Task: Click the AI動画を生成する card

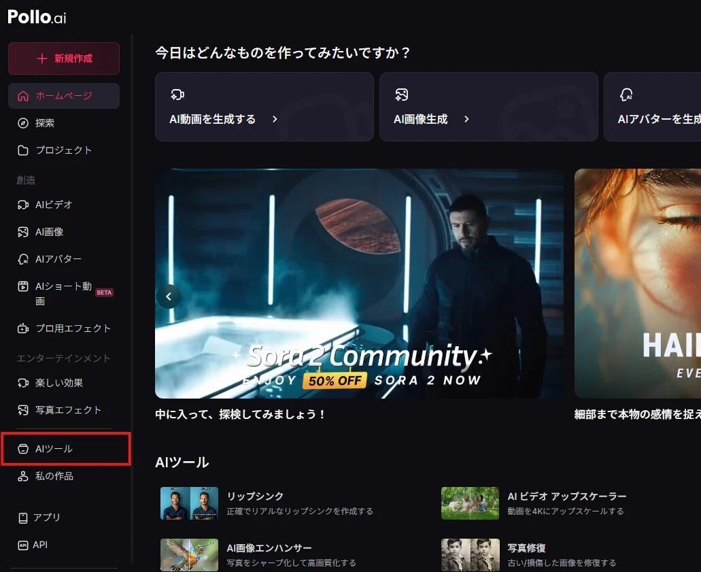Action: [264, 107]
